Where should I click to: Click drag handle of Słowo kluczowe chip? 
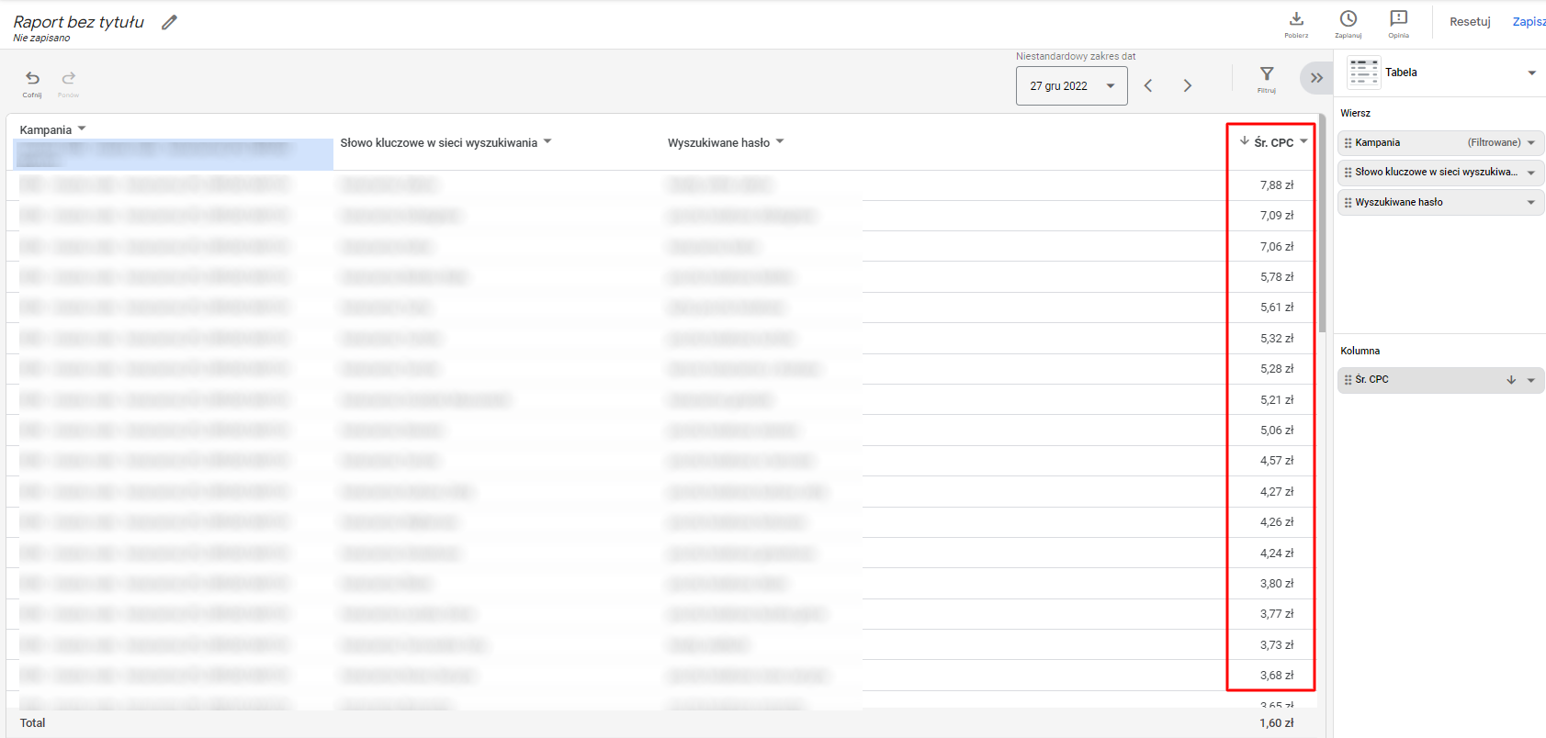tap(1348, 173)
